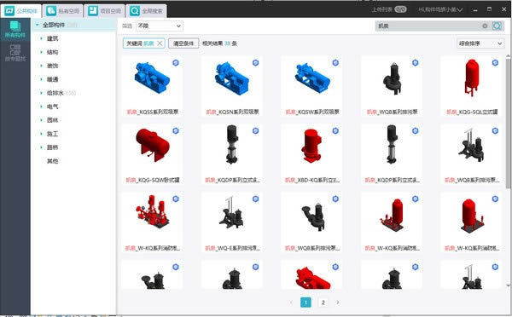Click the hexagon badge on the KQG-SQL card
Screen dimensions: 512x317
(495, 62)
